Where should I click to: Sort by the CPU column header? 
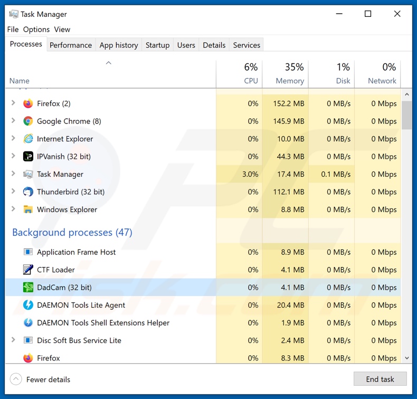tap(239, 74)
